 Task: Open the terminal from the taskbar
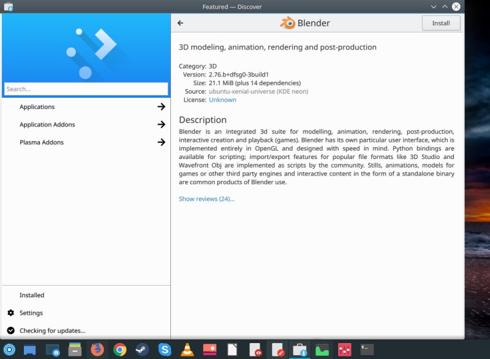(367, 350)
